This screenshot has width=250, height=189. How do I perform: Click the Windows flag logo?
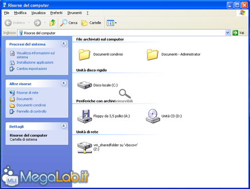click(x=242, y=13)
